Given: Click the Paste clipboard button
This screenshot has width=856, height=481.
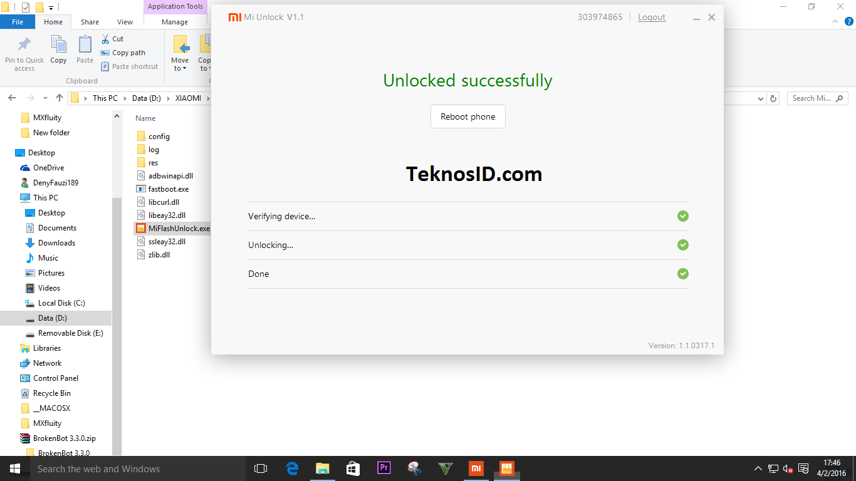Looking at the screenshot, I should point(85,49).
